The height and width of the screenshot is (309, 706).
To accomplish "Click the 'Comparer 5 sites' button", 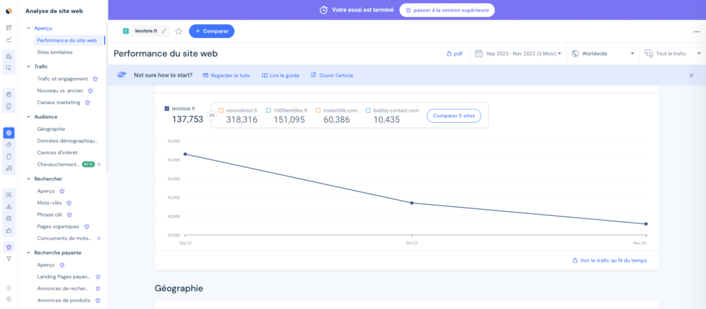I will [x=454, y=116].
